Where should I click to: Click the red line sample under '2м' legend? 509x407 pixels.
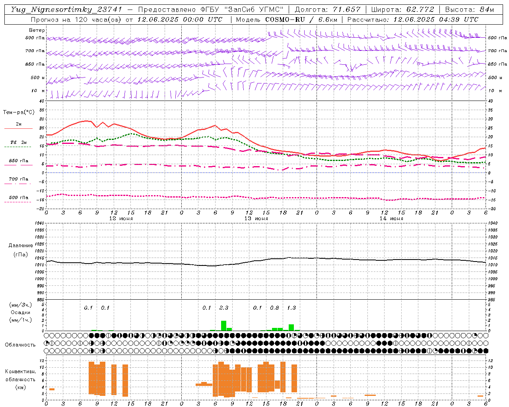[18, 128]
